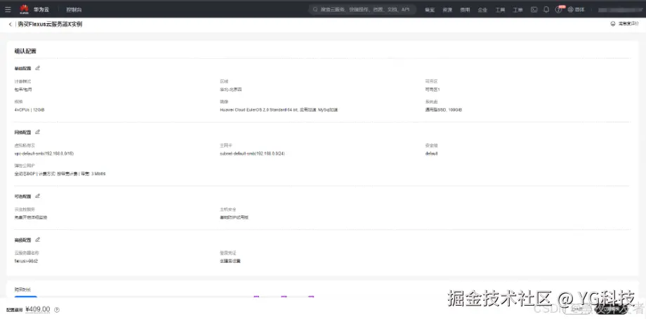Edit the 基础配置 section with pencil

tap(38, 68)
